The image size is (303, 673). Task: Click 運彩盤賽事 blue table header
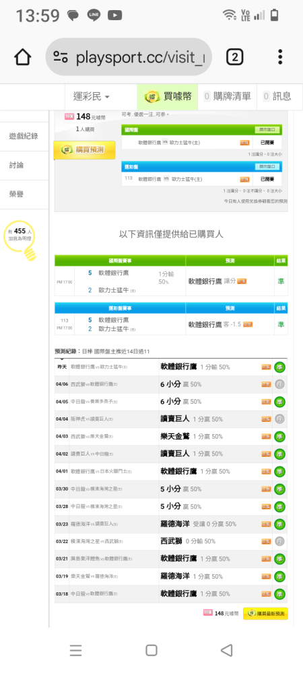pos(120,308)
